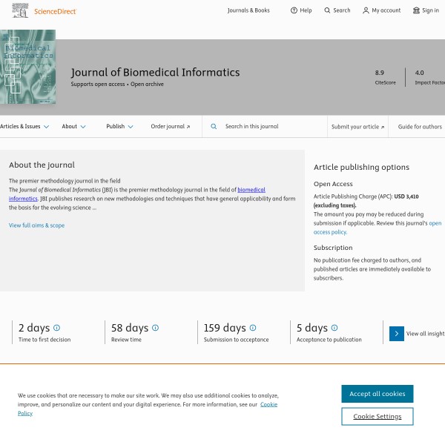Viewport: 445px width, 445px height.
Task: Click info icon beside 159 days
Action: [252, 328]
